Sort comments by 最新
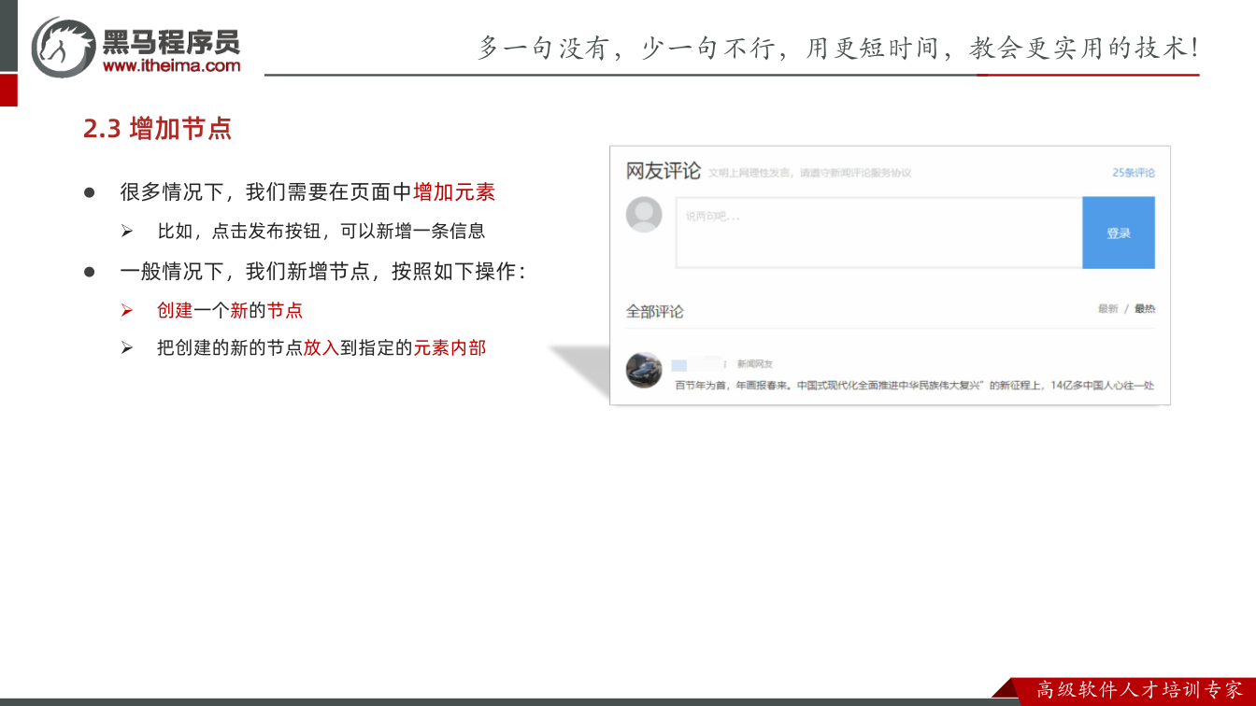This screenshot has height=706, width=1256. click(x=1107, y=309)
